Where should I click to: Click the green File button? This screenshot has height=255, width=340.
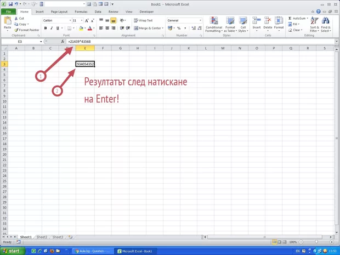pyautogui.click(x=9, y=11)
